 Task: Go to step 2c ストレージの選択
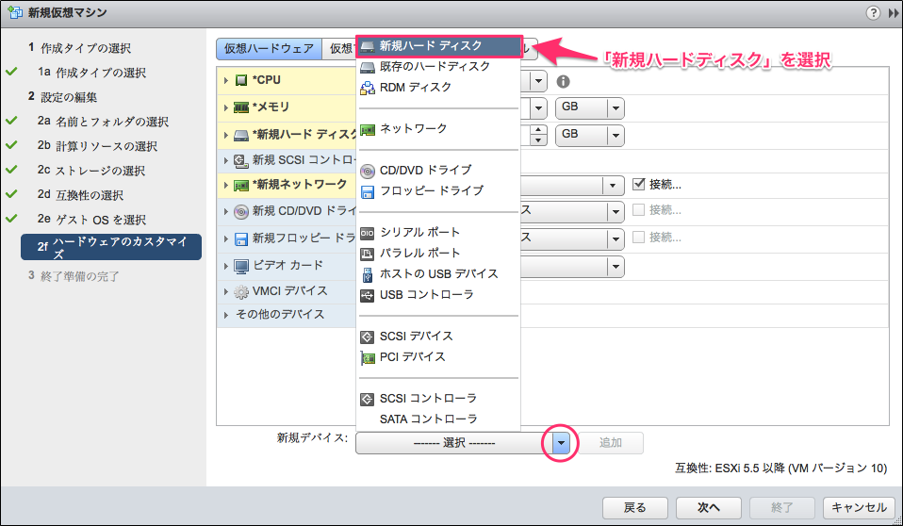coord(91,171)
